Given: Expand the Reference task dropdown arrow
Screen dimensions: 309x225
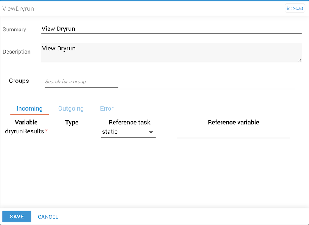Looking at the screenshot, I should 151,132.
